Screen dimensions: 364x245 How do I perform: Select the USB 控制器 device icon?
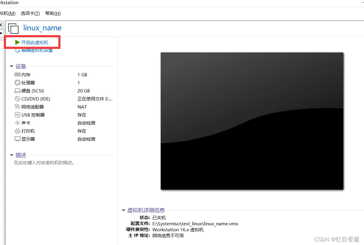coord(17,115)
